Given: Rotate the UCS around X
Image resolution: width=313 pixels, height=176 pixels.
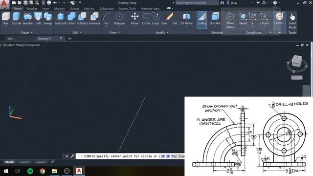Looking at the screenshot, I should [x=252, y=19].
